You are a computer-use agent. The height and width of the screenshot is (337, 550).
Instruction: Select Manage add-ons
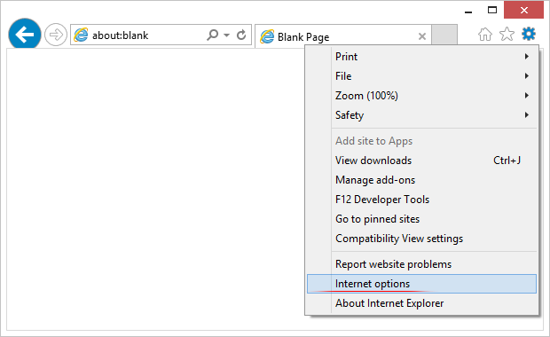tap(422, 180)
